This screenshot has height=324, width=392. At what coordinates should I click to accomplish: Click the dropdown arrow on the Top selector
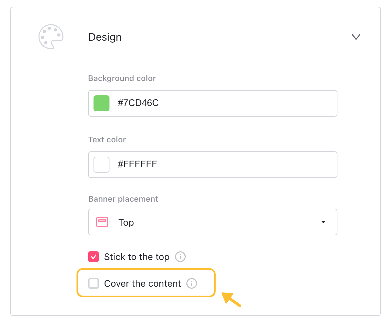point(323,222)
